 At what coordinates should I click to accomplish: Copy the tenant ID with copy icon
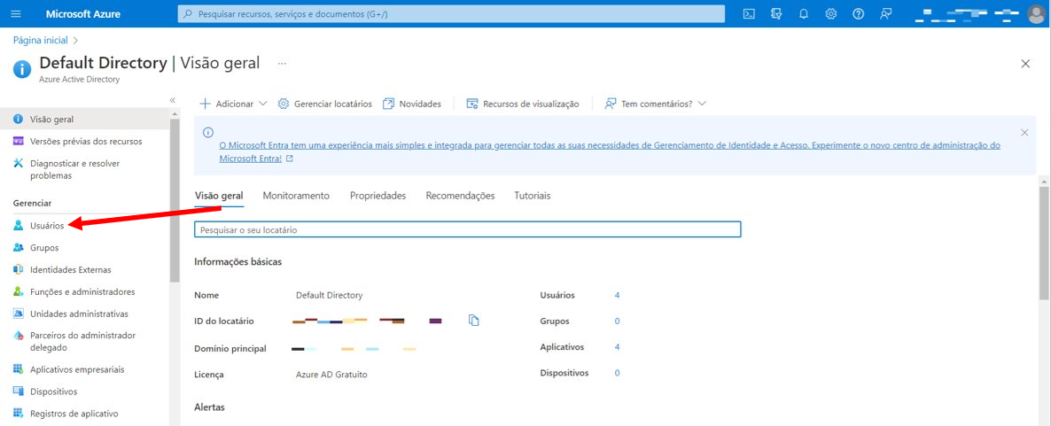point(474,321)
